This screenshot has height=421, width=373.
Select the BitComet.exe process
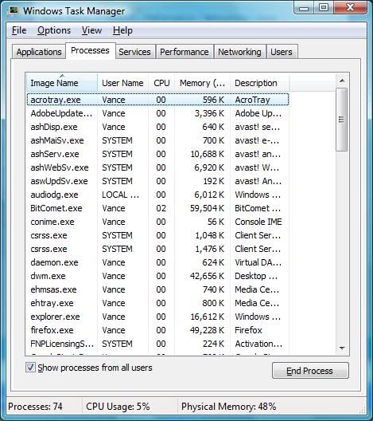[158, 208]
